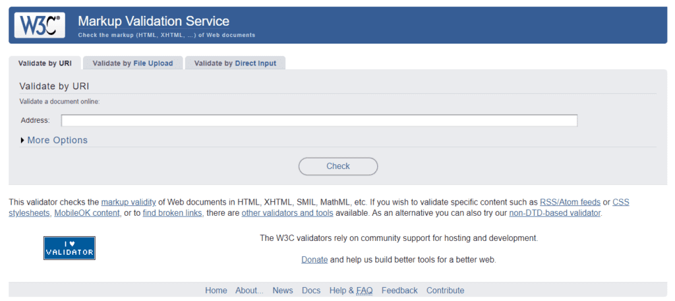Viewport: 675px width, 301px height.
Task: Click the Address input field
Action: [319, 120]
